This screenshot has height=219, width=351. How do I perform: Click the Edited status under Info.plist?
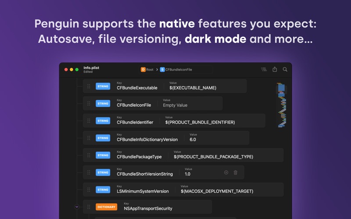88,72
